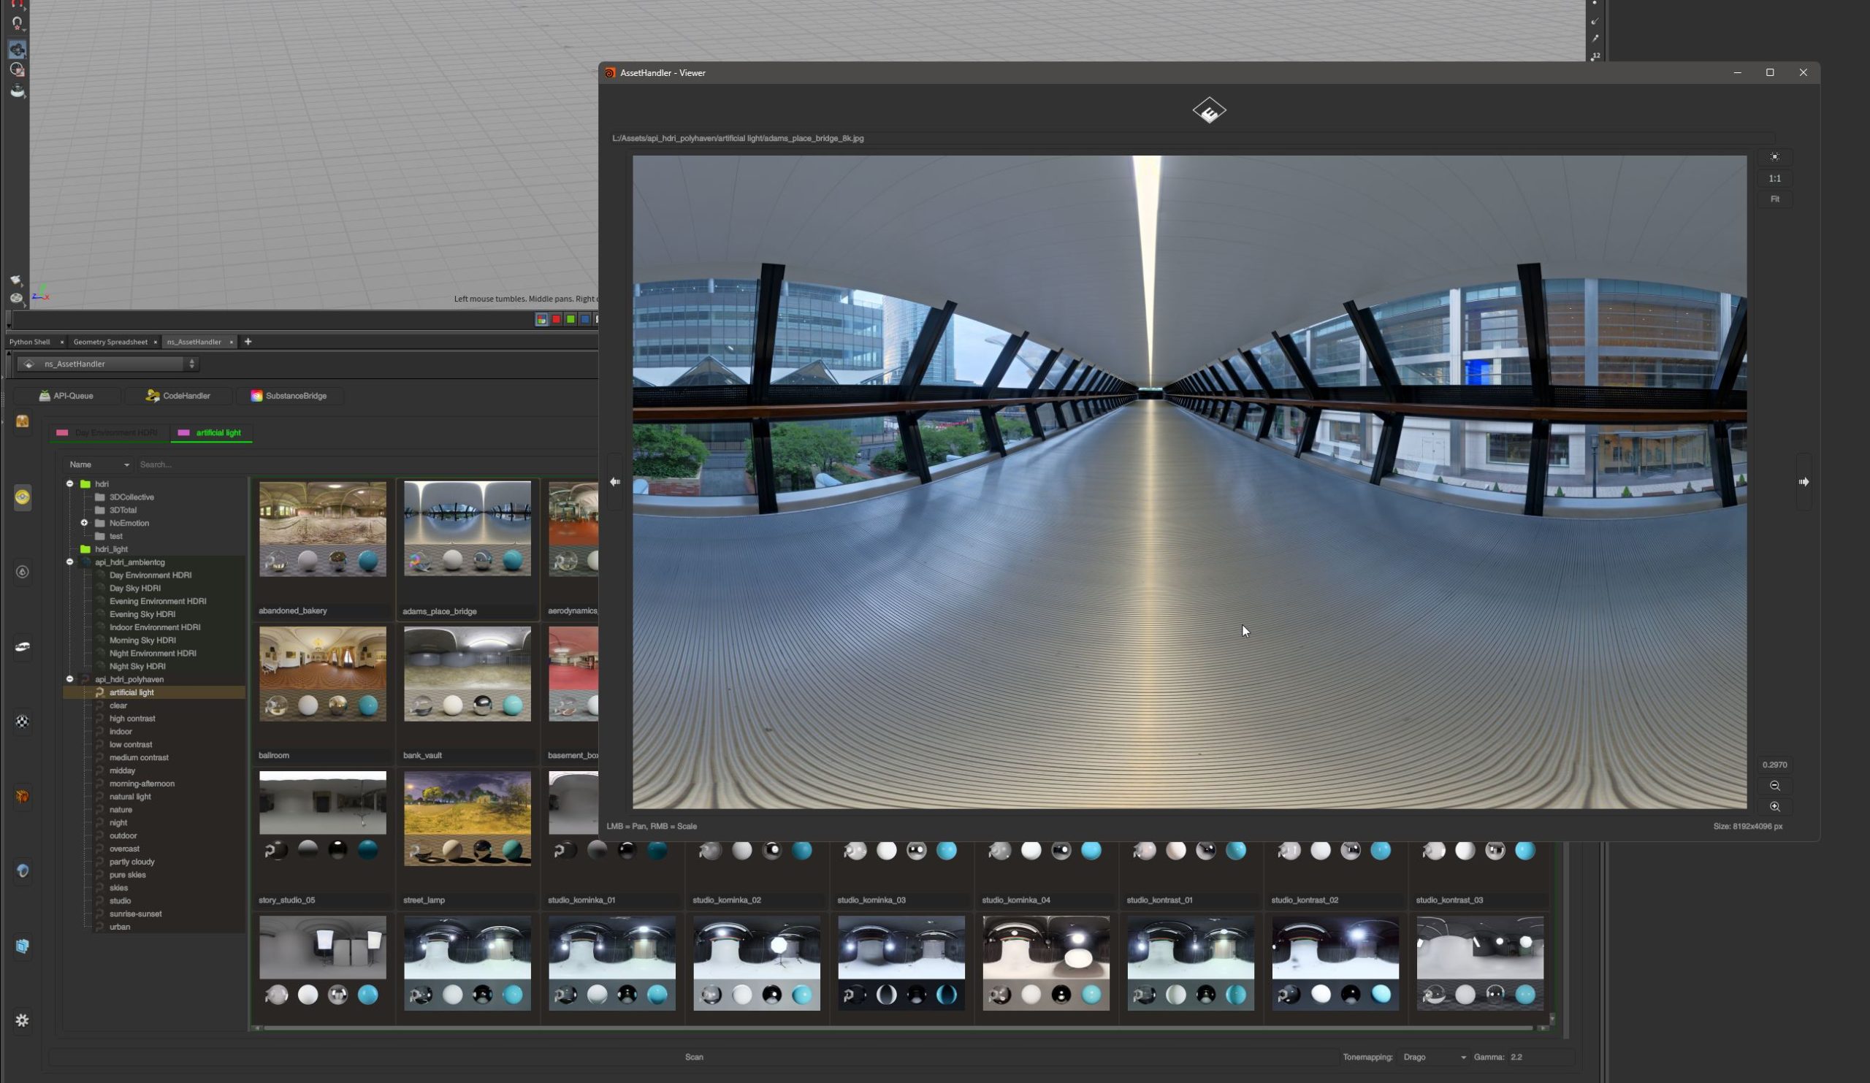The height and width of the screenshot is (1083, 1870).
Task: Zoom out with the magnifier minus icon
Action: tap(1774, 786)
